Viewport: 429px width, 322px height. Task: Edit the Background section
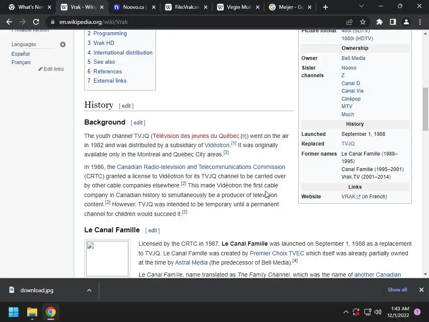tap(138, 123)
